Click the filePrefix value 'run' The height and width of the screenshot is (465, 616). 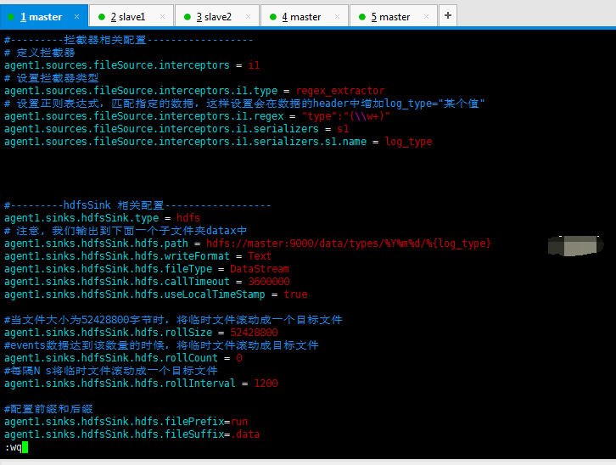coord(239,422)
